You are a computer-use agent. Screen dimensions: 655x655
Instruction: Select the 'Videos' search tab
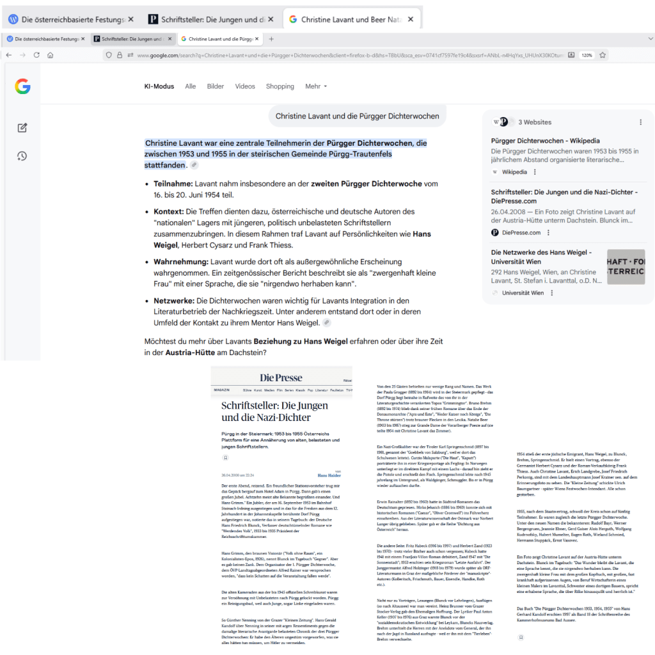coord(245,86)
